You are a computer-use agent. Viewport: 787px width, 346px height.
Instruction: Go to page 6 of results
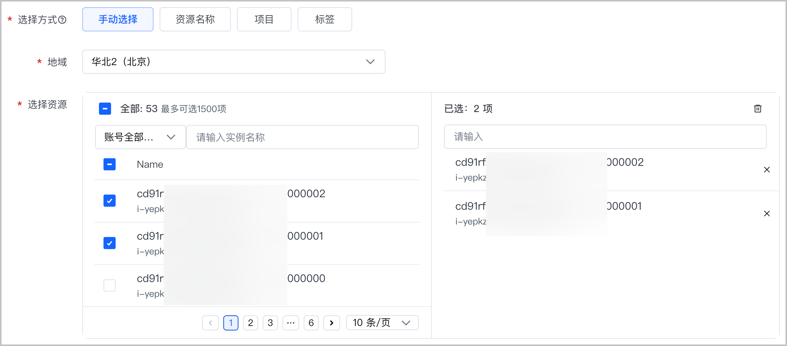click(311, 323)
